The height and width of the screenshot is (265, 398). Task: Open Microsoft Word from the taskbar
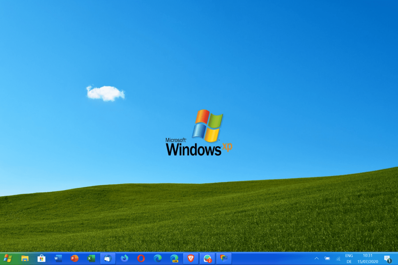coord(58,258)
